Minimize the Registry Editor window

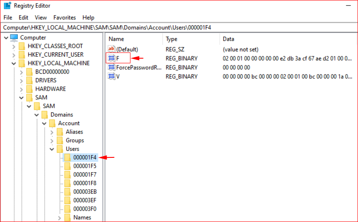(348, 6)
